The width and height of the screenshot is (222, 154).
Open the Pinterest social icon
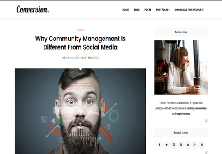(x=181, y=144)
